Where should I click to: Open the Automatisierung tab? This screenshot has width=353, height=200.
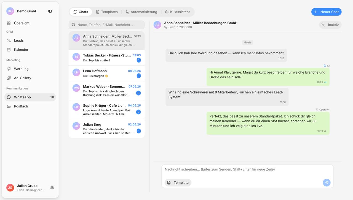pos(141,12)
